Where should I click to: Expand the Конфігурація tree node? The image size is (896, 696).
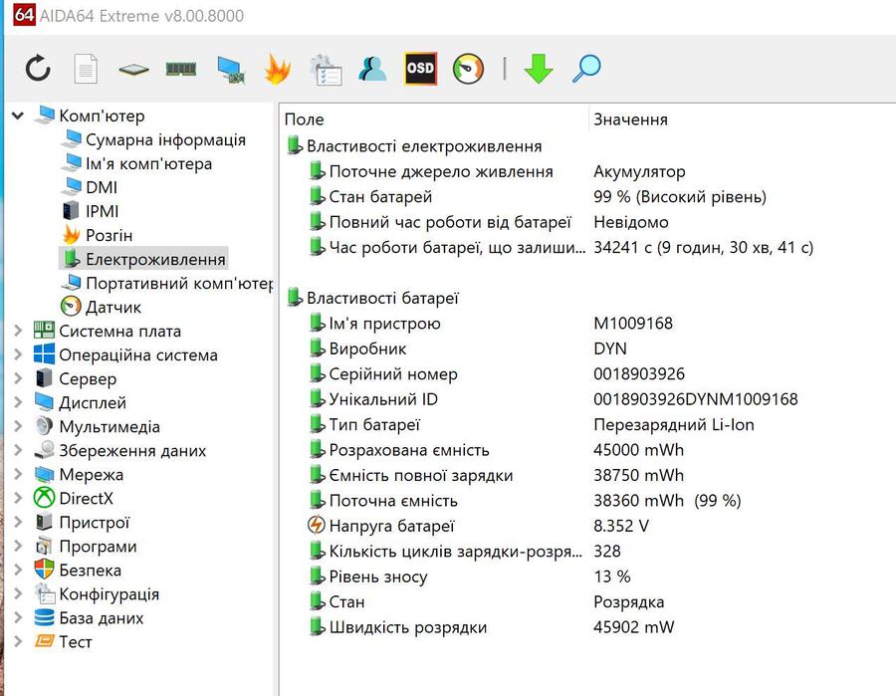pos(18,594)
